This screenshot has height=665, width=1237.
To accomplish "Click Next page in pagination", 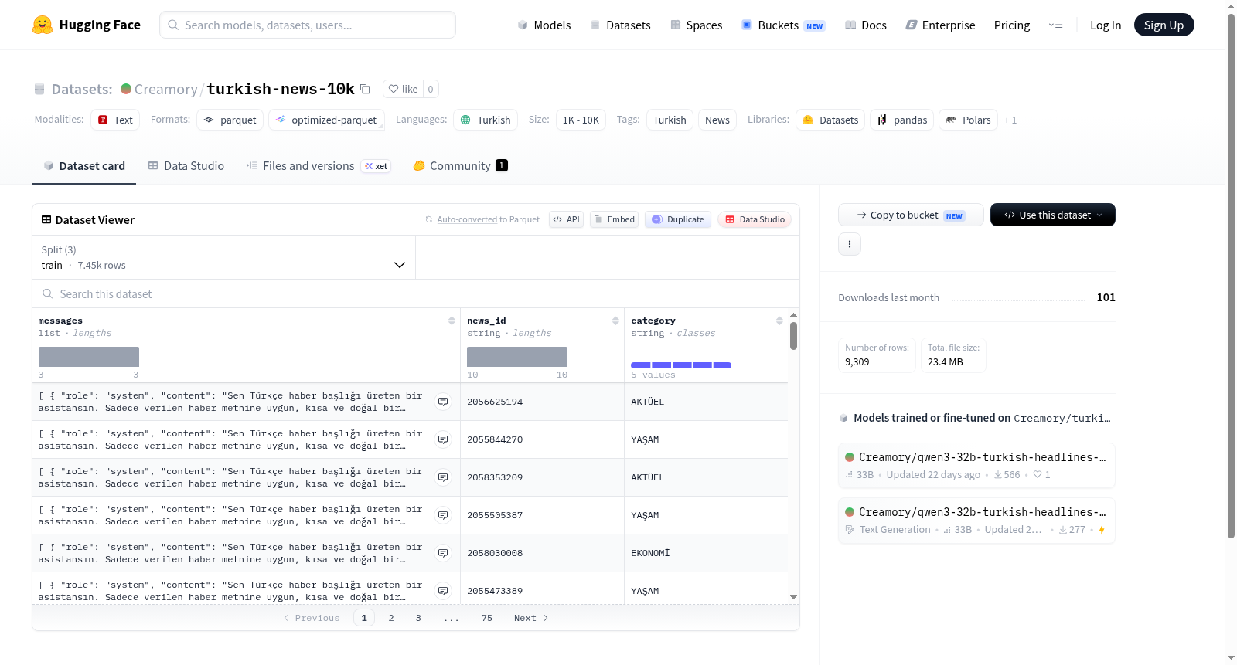I will [x=531, y=618].
